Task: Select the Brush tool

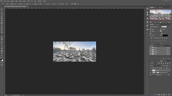Action: pos(2,25)
